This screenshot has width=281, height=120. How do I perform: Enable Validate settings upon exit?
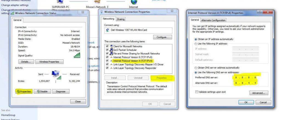[196, 92]
